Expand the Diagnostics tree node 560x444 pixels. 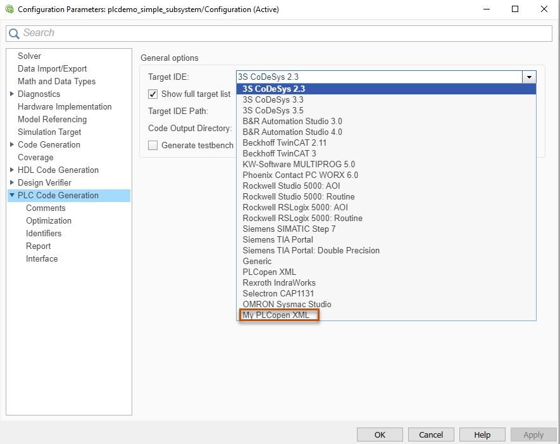pos(12,94)
